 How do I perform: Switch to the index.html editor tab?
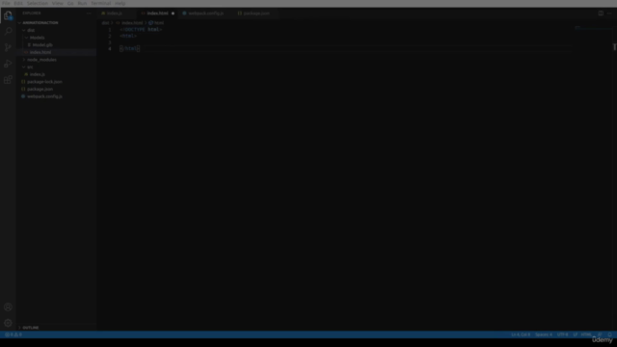[x=157, y=13]
